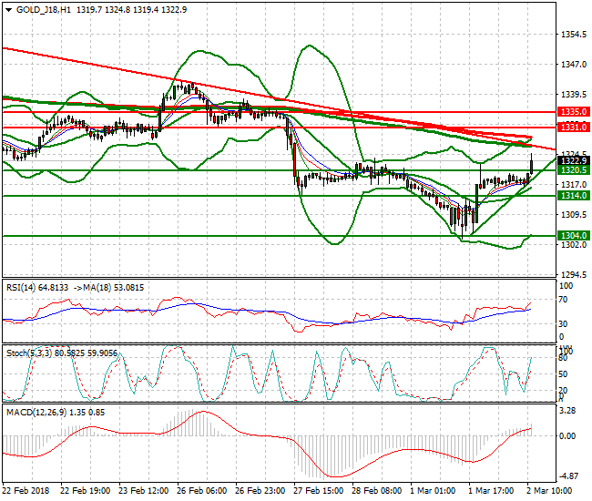Click the 1354.5 price scale value
The image size is (592, 501).
pyautogui.click(x=574, y=35)
